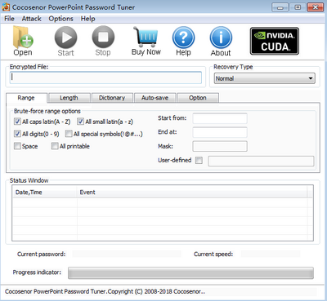The width and height of the screenshot is (327, 301).
Task: Maximize the Password Tuner window
Action: coord(298,7)
